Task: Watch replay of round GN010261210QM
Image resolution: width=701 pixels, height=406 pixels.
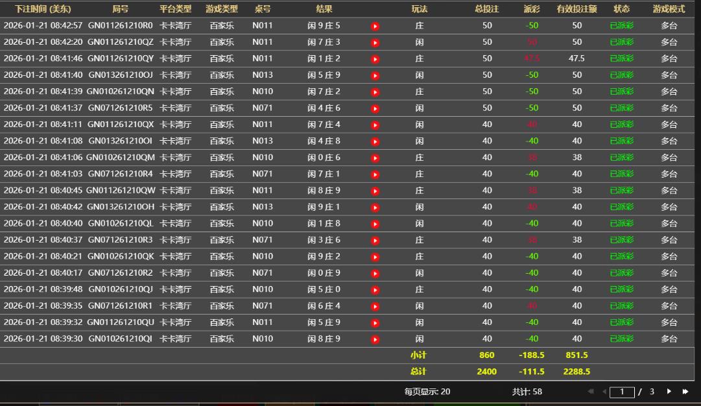Action: pos(375,158)
